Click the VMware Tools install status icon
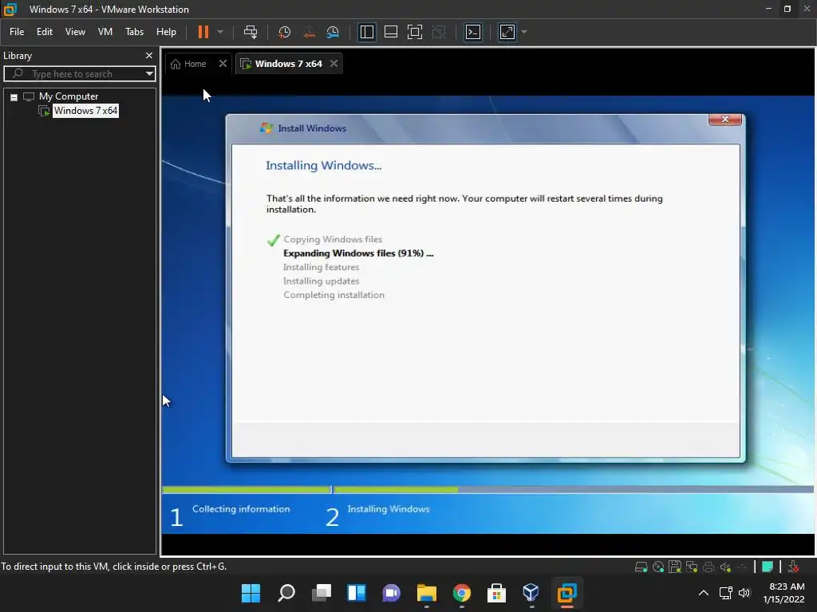This screenshot has height=612, width=817. click(793, 567)
